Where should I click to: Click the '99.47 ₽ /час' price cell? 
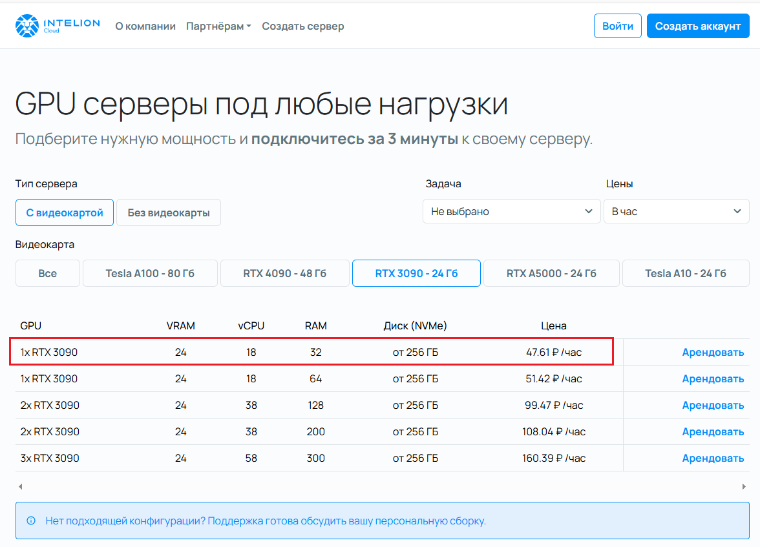pos(553,405)
